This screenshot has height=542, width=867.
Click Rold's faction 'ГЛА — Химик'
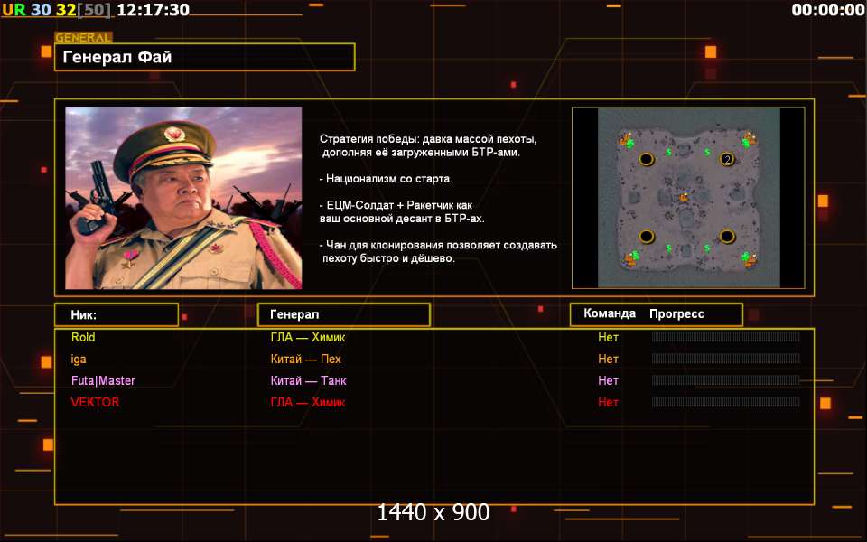(x=308, y=337)
